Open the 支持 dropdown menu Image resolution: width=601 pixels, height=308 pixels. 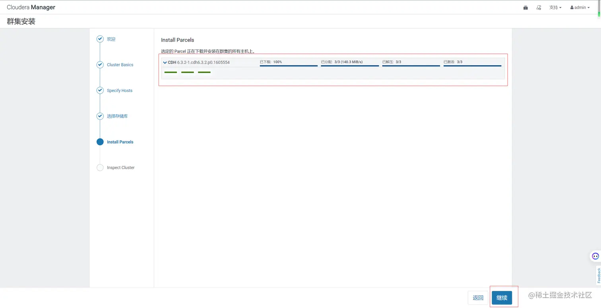[555, 8]
